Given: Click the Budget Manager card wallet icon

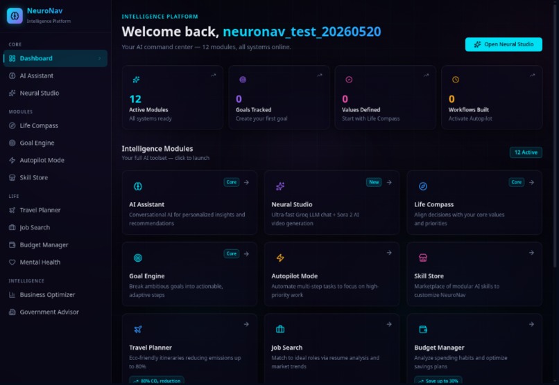Looking at the screenshot, I should coord(423,330).
